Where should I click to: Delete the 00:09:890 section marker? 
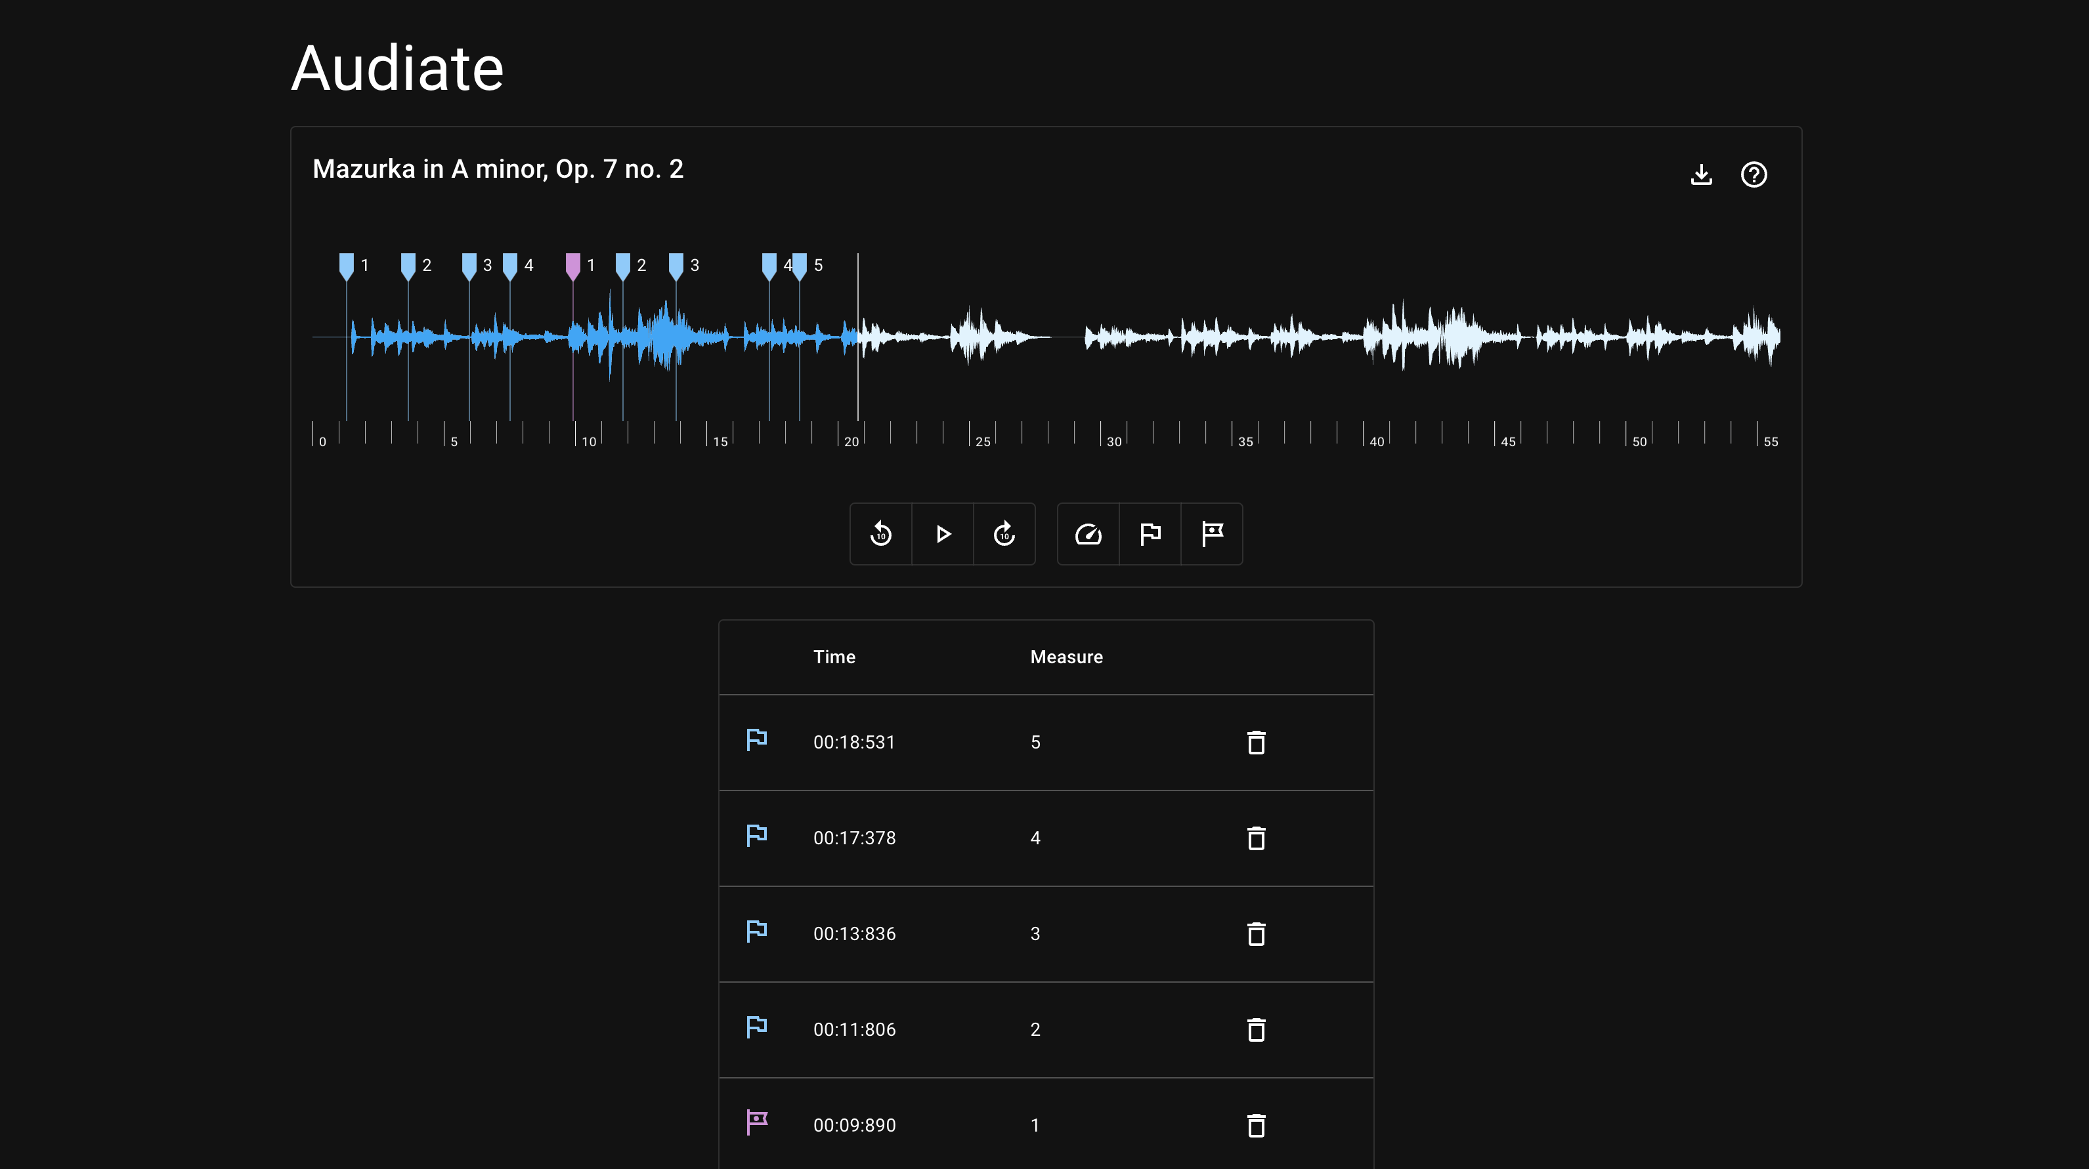1256,1124
